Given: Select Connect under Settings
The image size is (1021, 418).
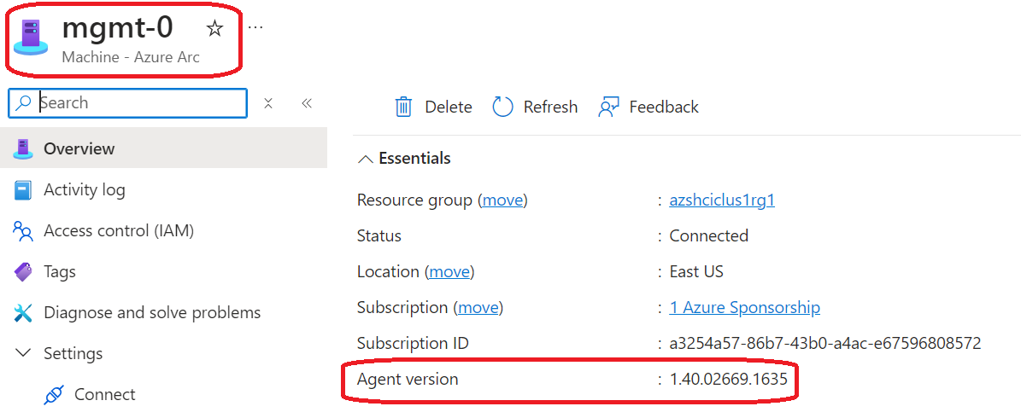Looking at the screenshot, I should (x=104, y=394).
